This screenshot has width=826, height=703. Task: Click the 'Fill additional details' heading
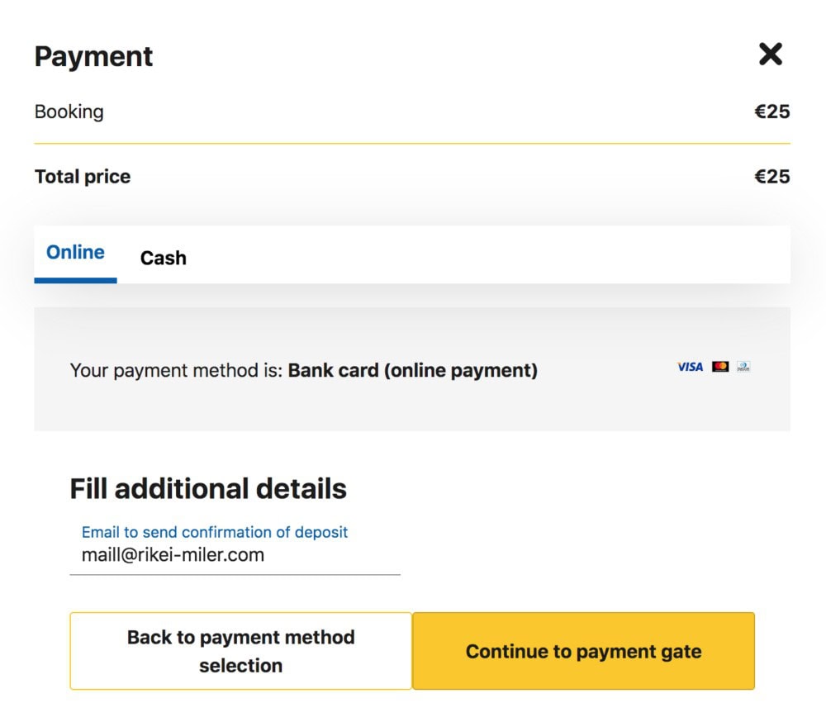click(208, 488)
